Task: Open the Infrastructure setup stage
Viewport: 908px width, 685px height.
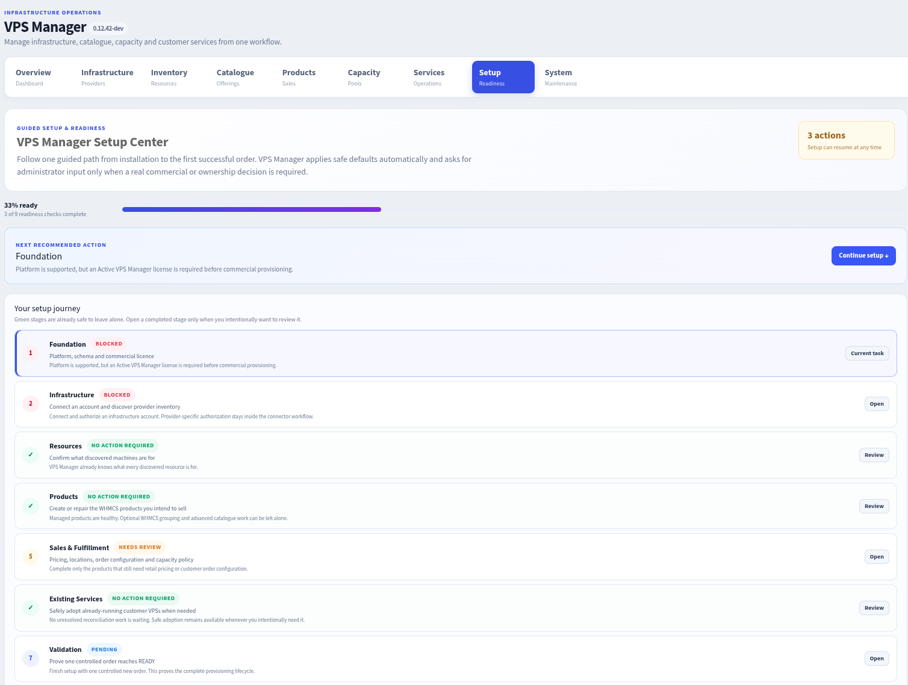Action: coord(877,404)
